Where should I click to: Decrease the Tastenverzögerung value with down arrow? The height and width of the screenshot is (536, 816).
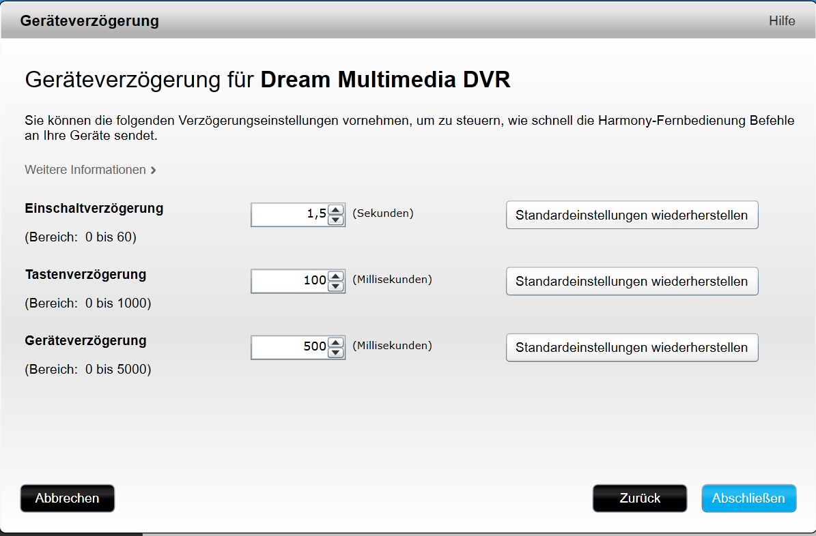point(336,286)
